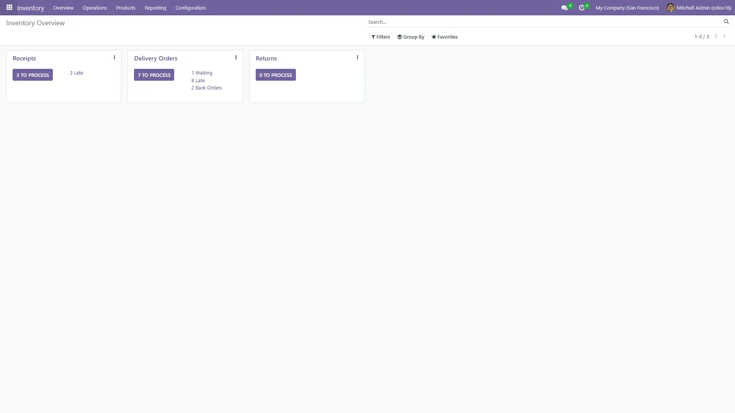Open company switcher My Company (San Francisco)
This screenshot has width=735, height=413.
coord(627,8)
